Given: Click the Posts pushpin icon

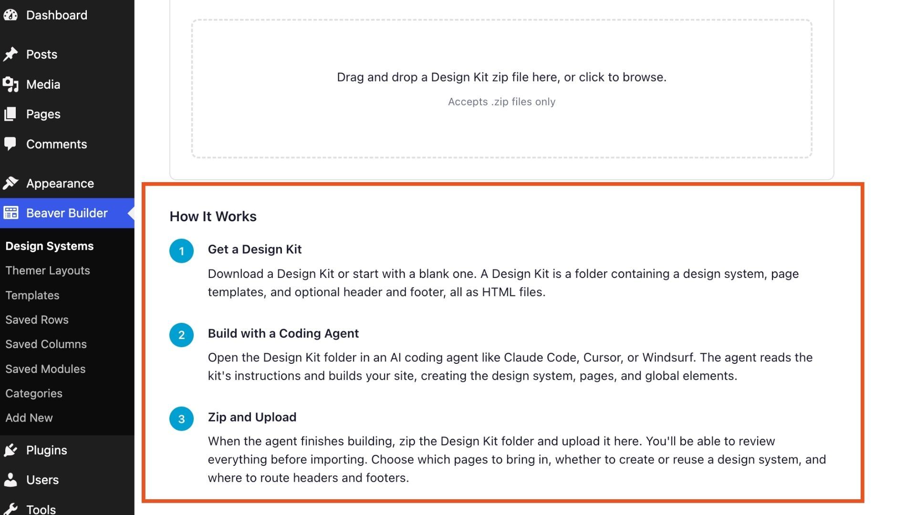Looking at the screenshot, I should (10, 54).
